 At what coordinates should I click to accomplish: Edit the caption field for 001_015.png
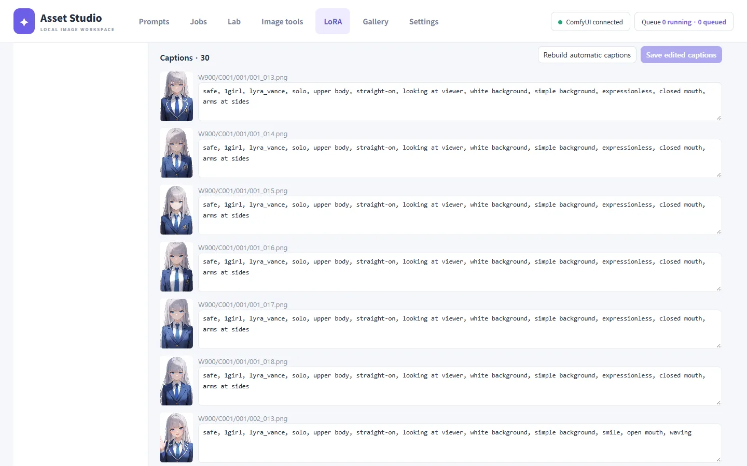coord(460,215)
